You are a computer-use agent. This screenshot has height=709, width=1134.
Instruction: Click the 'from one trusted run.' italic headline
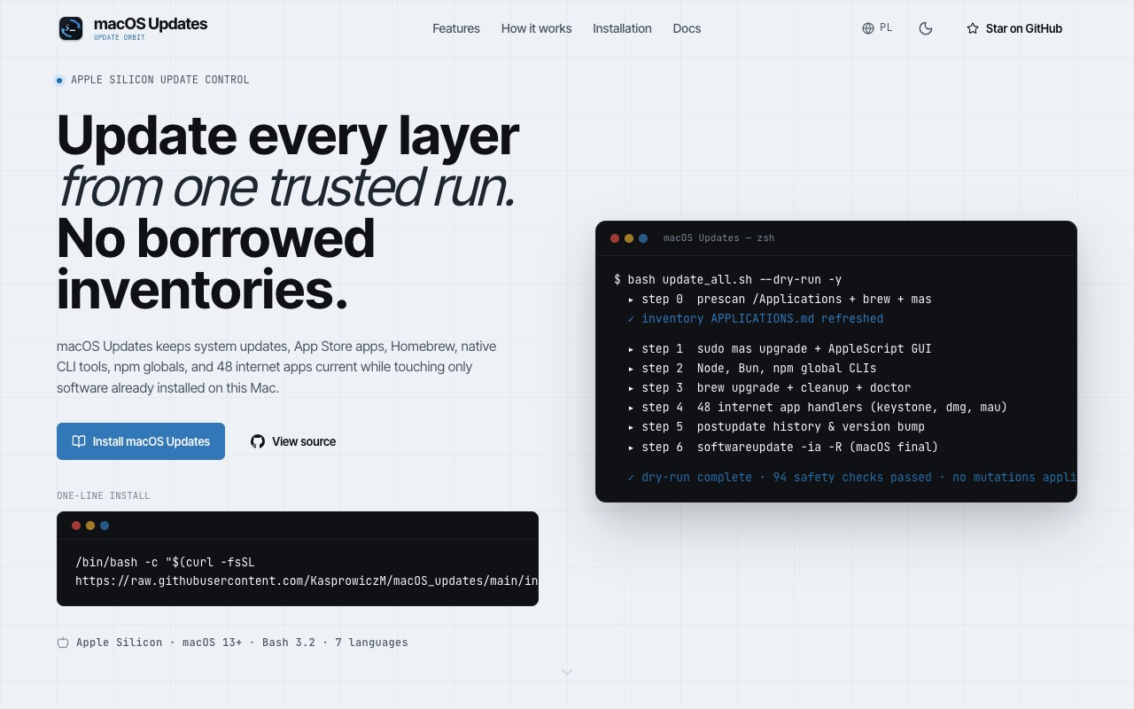(x=286, y=187)
